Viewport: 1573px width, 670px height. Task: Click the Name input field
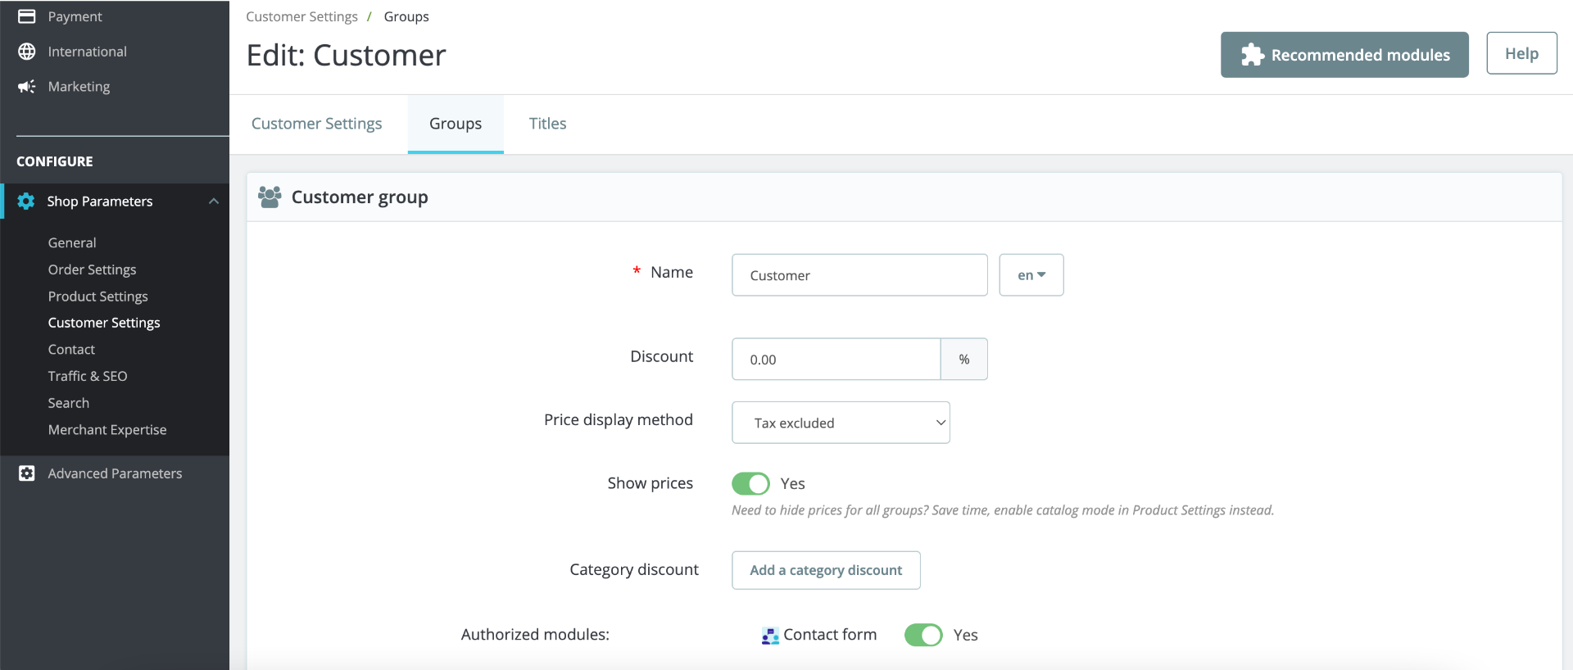[859, 275]
